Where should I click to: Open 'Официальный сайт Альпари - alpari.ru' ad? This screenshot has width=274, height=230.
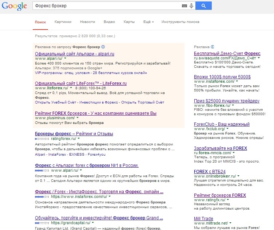(75, 54)
